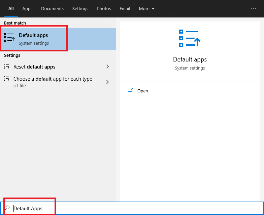This screenshot has height=215, width=264.
Task: Click the icon beside Reset default apps
Action: pyautogui.click(x=7, y=67)
